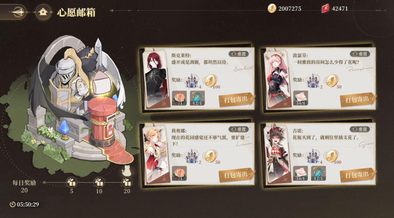This screenshot has width=394, height=218.
Task: Tap the white cat silhouette icon
Action: [126, 171]
